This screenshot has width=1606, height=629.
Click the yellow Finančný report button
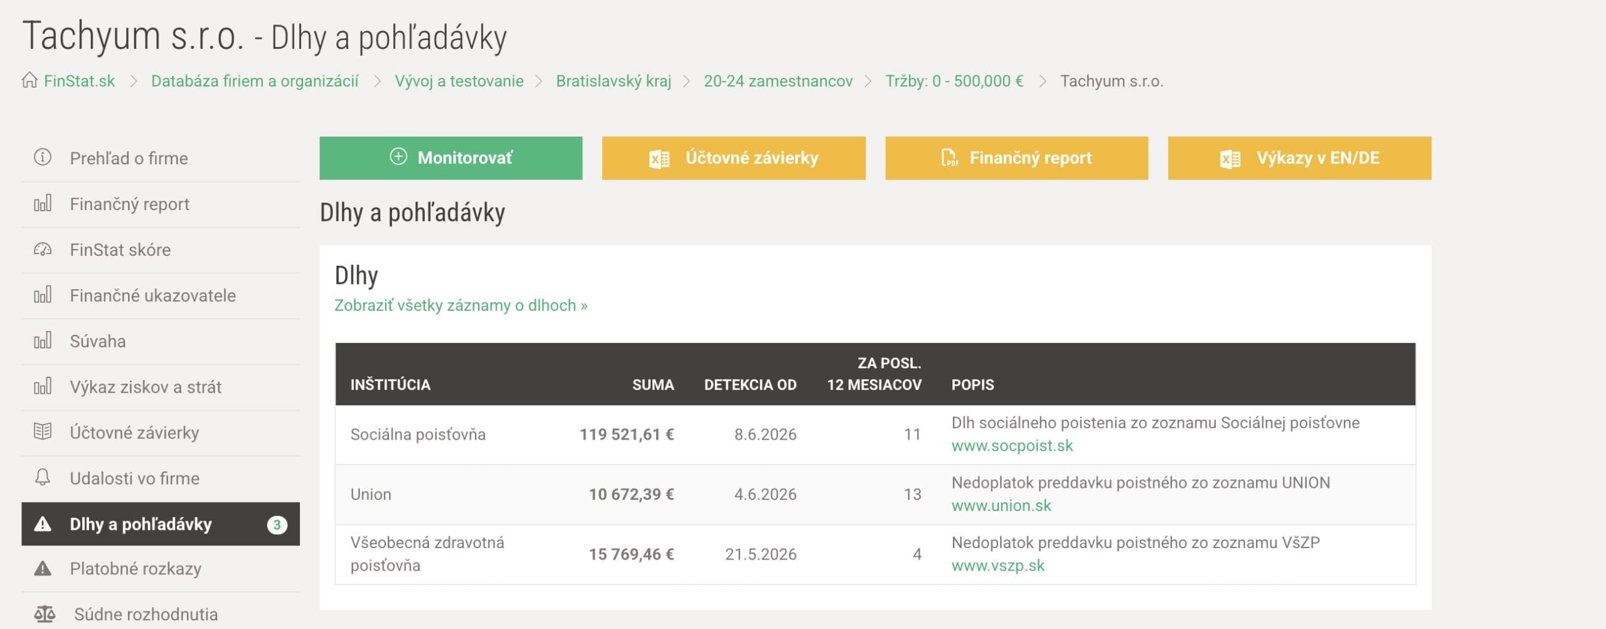click(1017, 158)
